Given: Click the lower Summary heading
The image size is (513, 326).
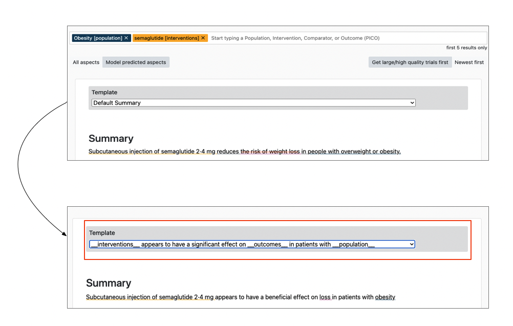Looking at the screenshot, I should pyautogui.click(x=108, y=284).
